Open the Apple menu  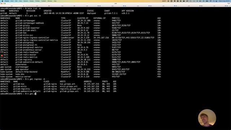2,1
